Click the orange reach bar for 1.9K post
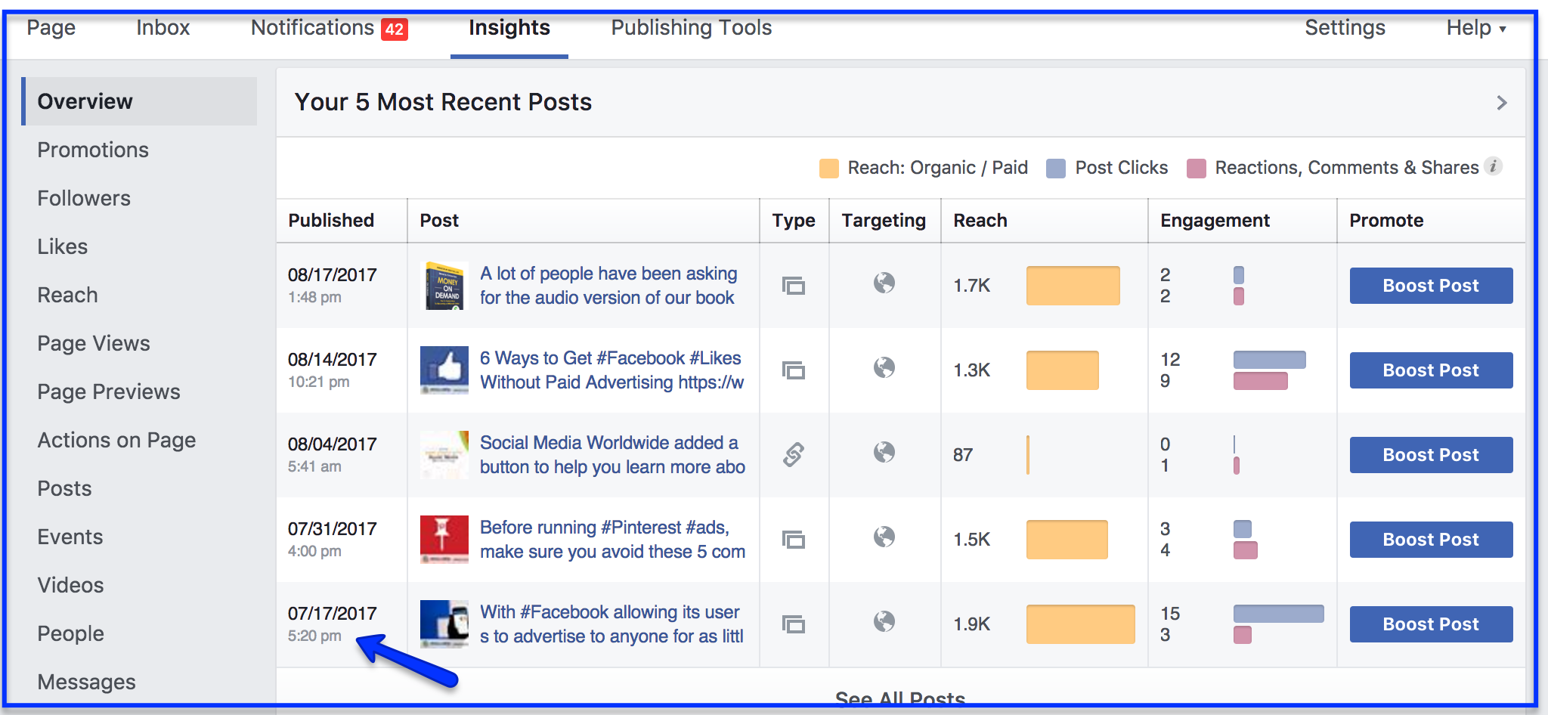 1080,624
